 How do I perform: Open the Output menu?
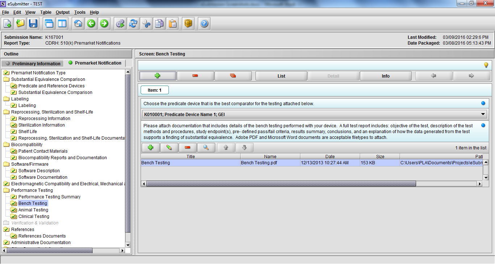click(x=63, y=12)
